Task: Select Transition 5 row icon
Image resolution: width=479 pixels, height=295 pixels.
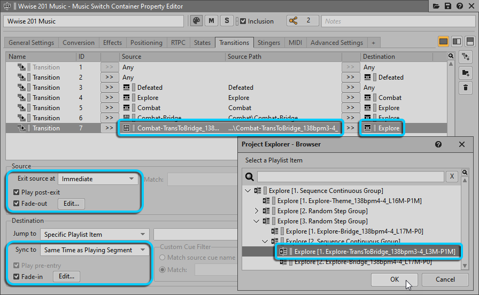Action: tap(21, 108)
